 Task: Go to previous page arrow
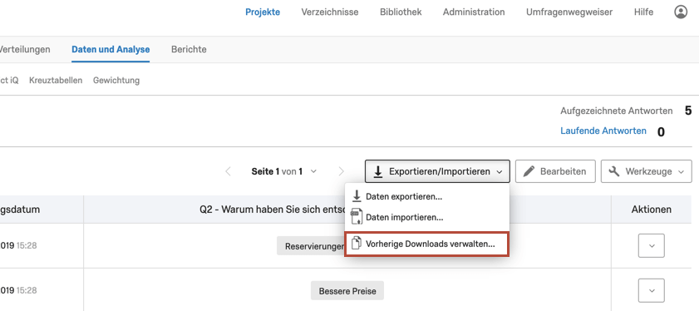tap(228, 171)
